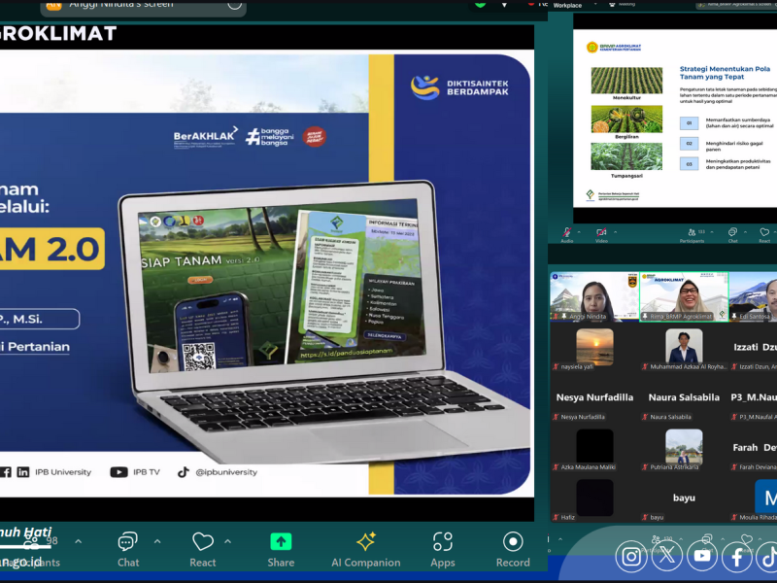Click the Bergiliran crop photo
Screen dimensions: 777x583
626,119
